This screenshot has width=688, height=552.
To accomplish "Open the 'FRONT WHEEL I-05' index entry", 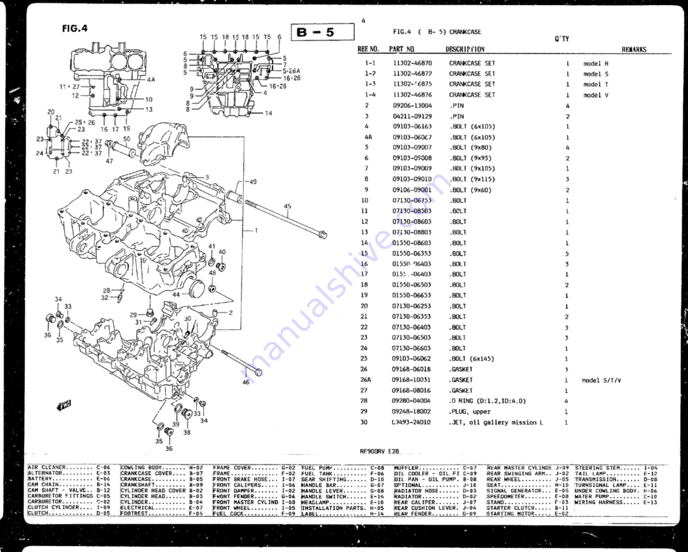I will [x=254, y=508].
